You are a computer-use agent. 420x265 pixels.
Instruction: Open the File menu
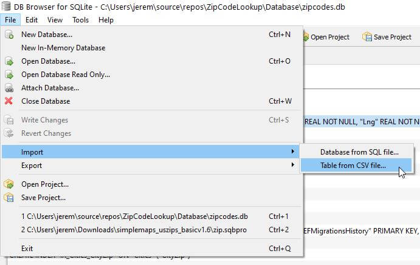(x=10, y=20)
